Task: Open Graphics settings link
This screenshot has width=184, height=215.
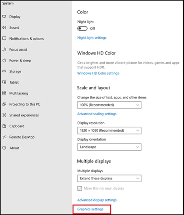Action: coord(90,209)
